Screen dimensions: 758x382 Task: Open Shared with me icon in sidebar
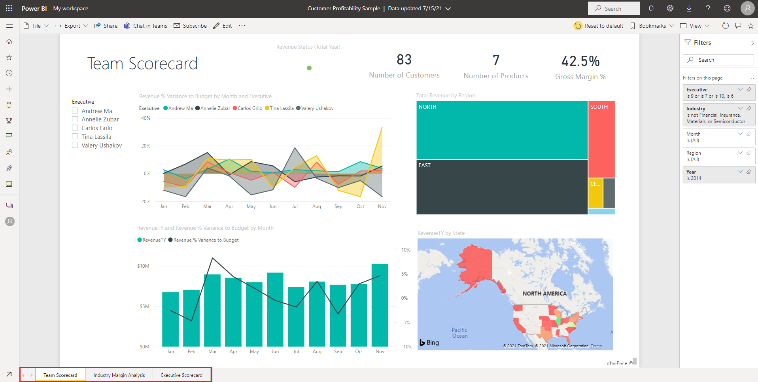click(9, 152)
